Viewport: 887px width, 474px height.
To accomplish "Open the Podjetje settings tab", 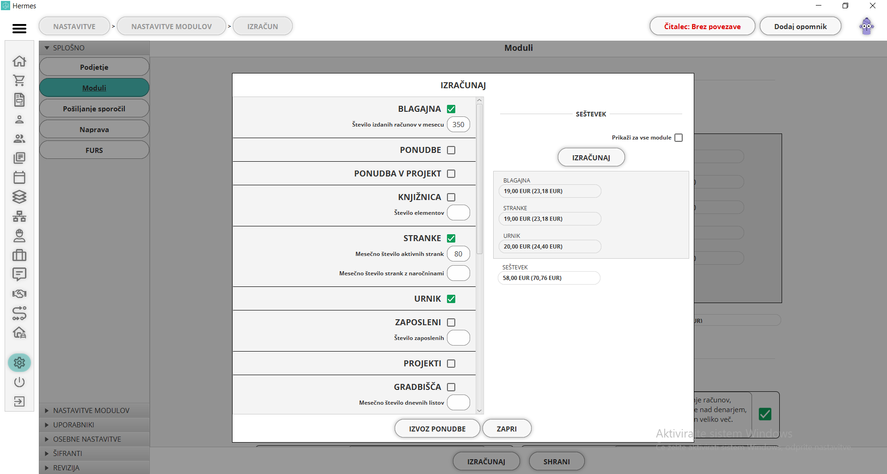I will pyautogui.click(x=94, y=67).
